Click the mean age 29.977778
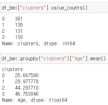Viewport: 108px width, 105px height. click(27, 82)
